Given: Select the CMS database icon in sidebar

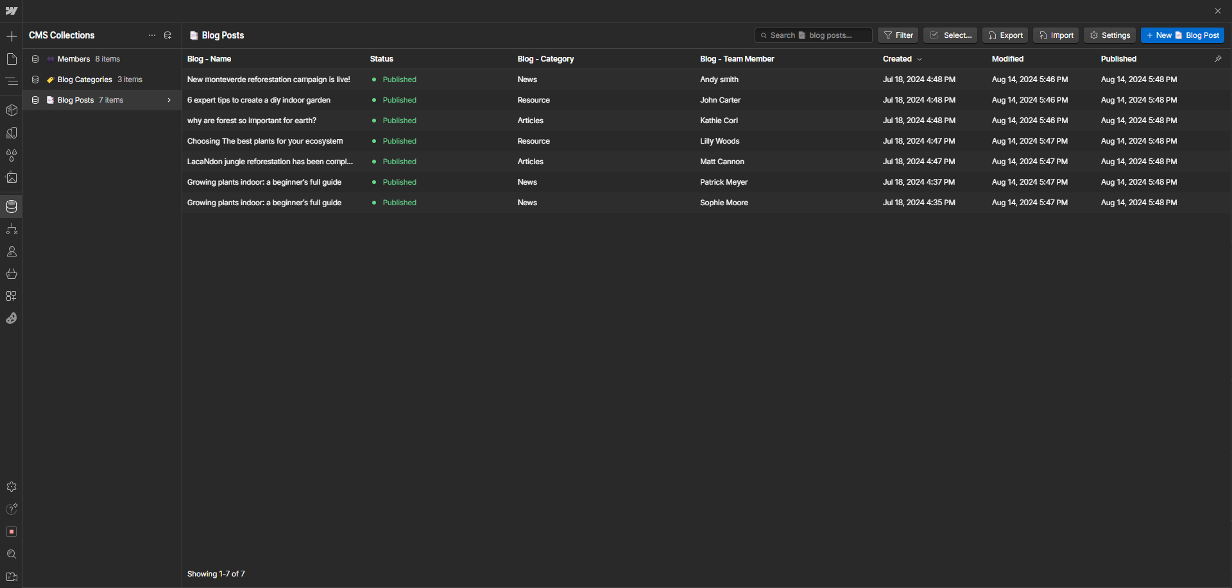Looking at the screenshot, I should 12,206.
